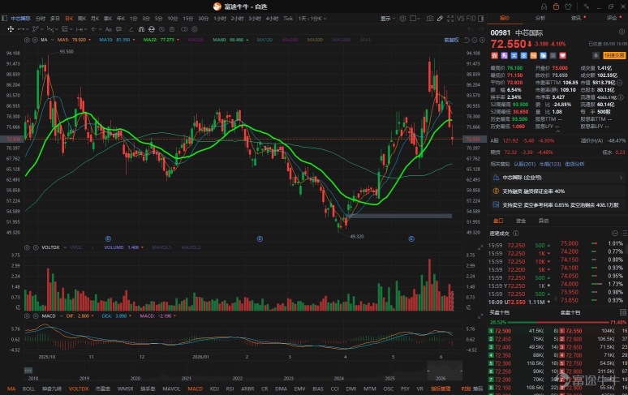This screenshot has height=395, width=628.
Task: Open quote panel settings gear by 中芯国际
Action: click(x=622, y=32)
